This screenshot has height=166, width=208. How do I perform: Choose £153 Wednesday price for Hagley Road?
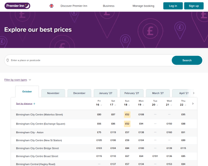(169, 164)
